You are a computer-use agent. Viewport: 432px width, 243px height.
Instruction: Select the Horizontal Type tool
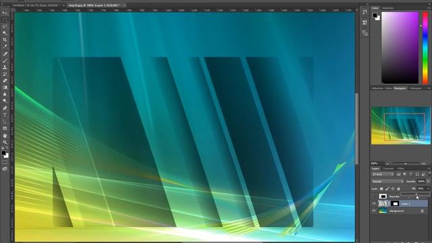click(5, 115)
